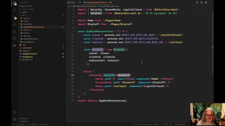225x126 pixels.
Task: Click 'export default AppWithRouterAccess;' line
Action: 102,101
